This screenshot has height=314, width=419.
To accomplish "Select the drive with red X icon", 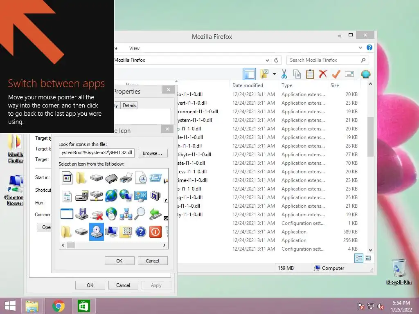I will point(97,214).
